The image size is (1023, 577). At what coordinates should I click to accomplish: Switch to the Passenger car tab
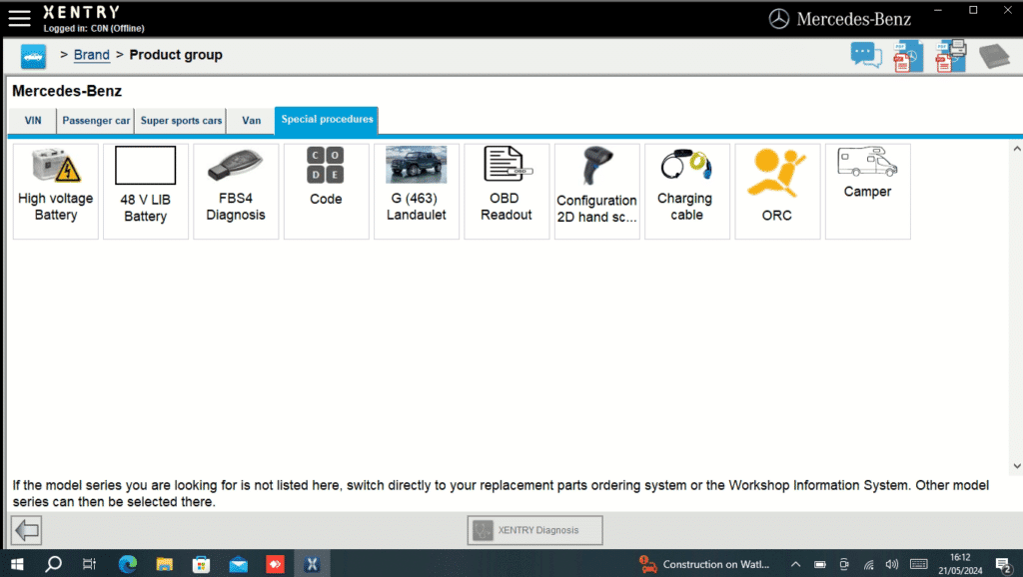point(95,120)
